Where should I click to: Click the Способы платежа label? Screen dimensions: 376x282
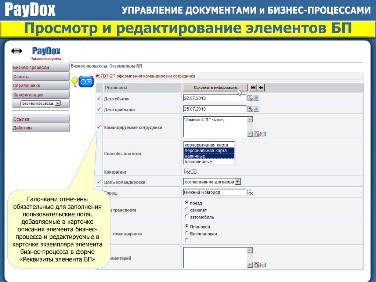[x=123, y=153]
